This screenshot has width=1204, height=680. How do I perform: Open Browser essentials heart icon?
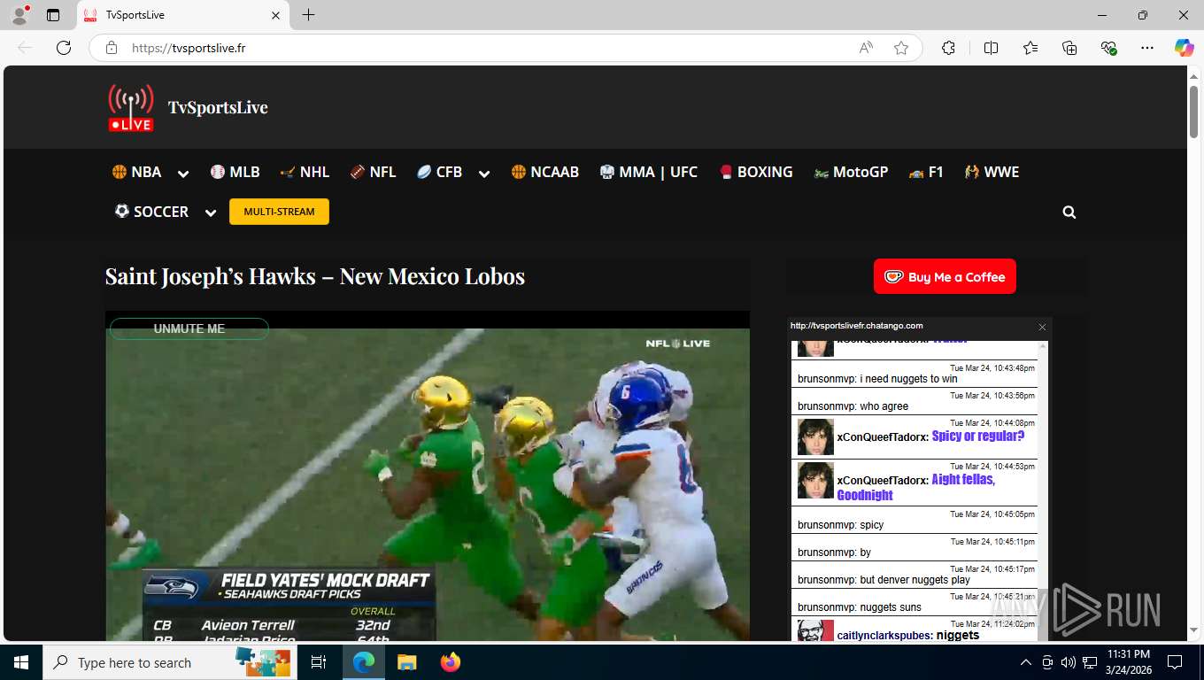(1108, 48)
